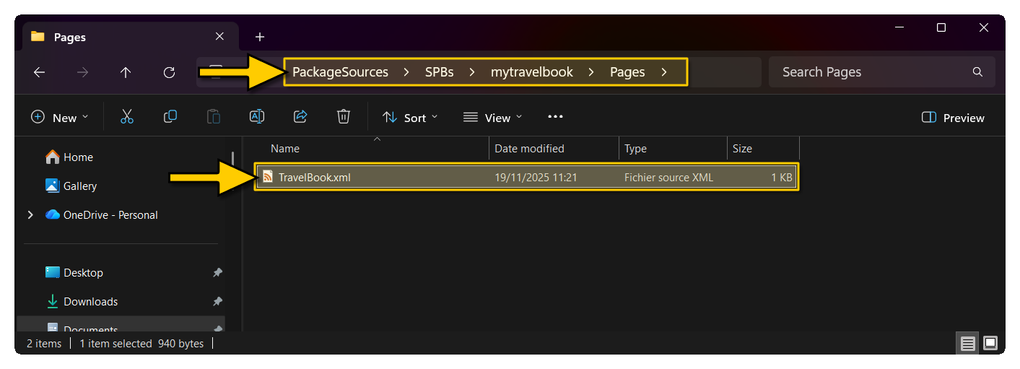Click the Rename icon in toolbar
The height and width of the screenshot is (369, 1020).
click(x=257, y=117)
